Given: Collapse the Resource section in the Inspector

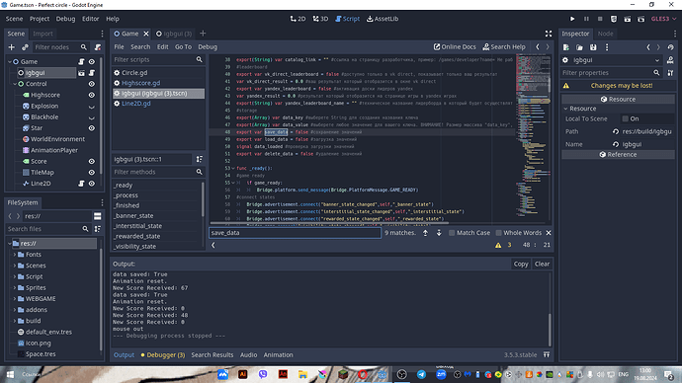Looking at the screenshot, I should [566, 109].
